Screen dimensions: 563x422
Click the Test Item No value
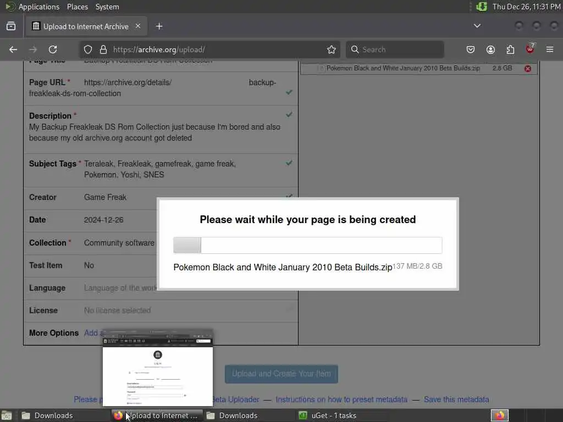(x=89, y=265)
